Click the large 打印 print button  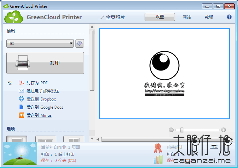45,63
